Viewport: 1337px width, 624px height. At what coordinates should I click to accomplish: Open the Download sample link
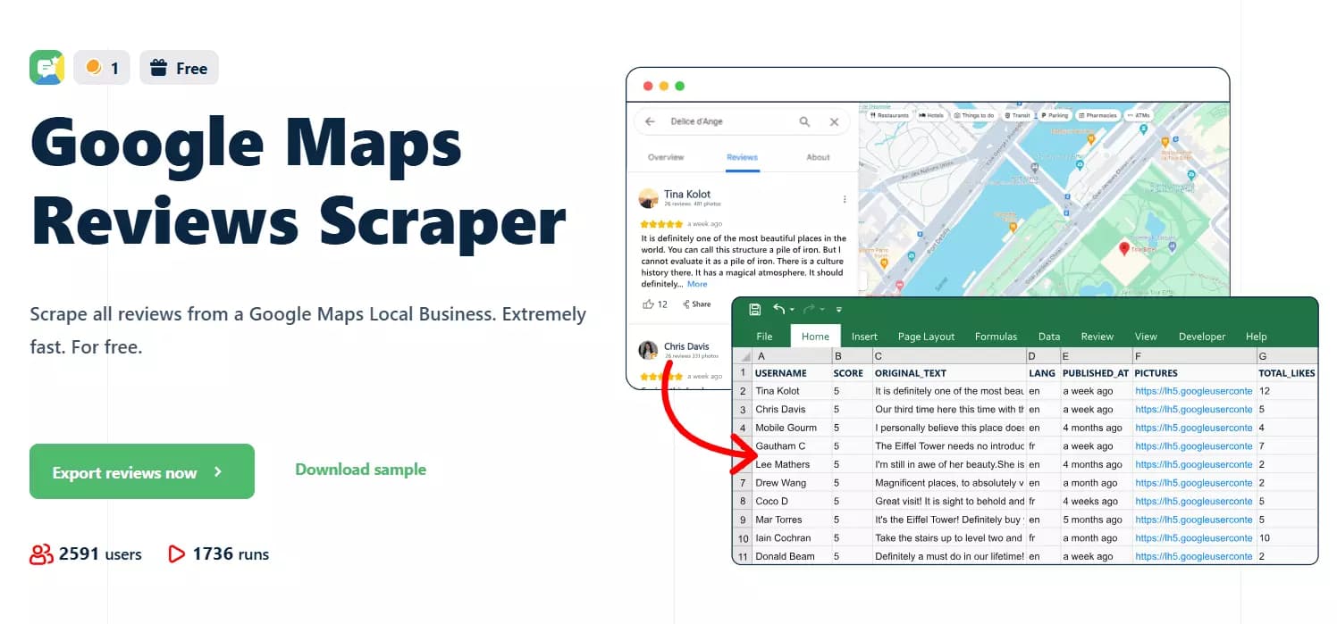361,469
